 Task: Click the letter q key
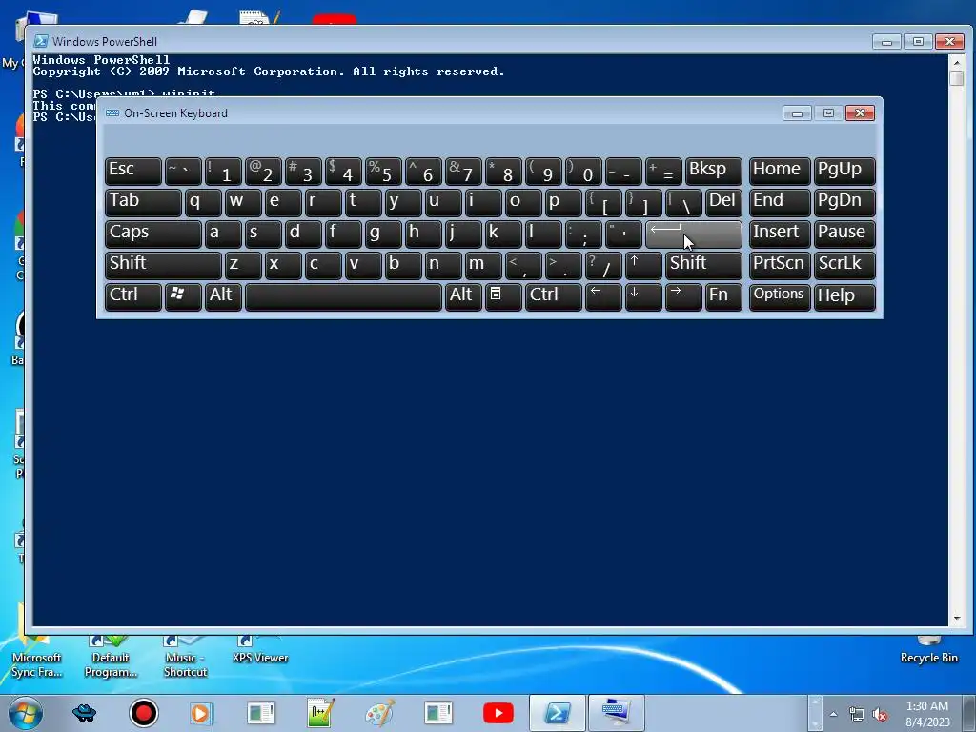[x=203, y=202]
